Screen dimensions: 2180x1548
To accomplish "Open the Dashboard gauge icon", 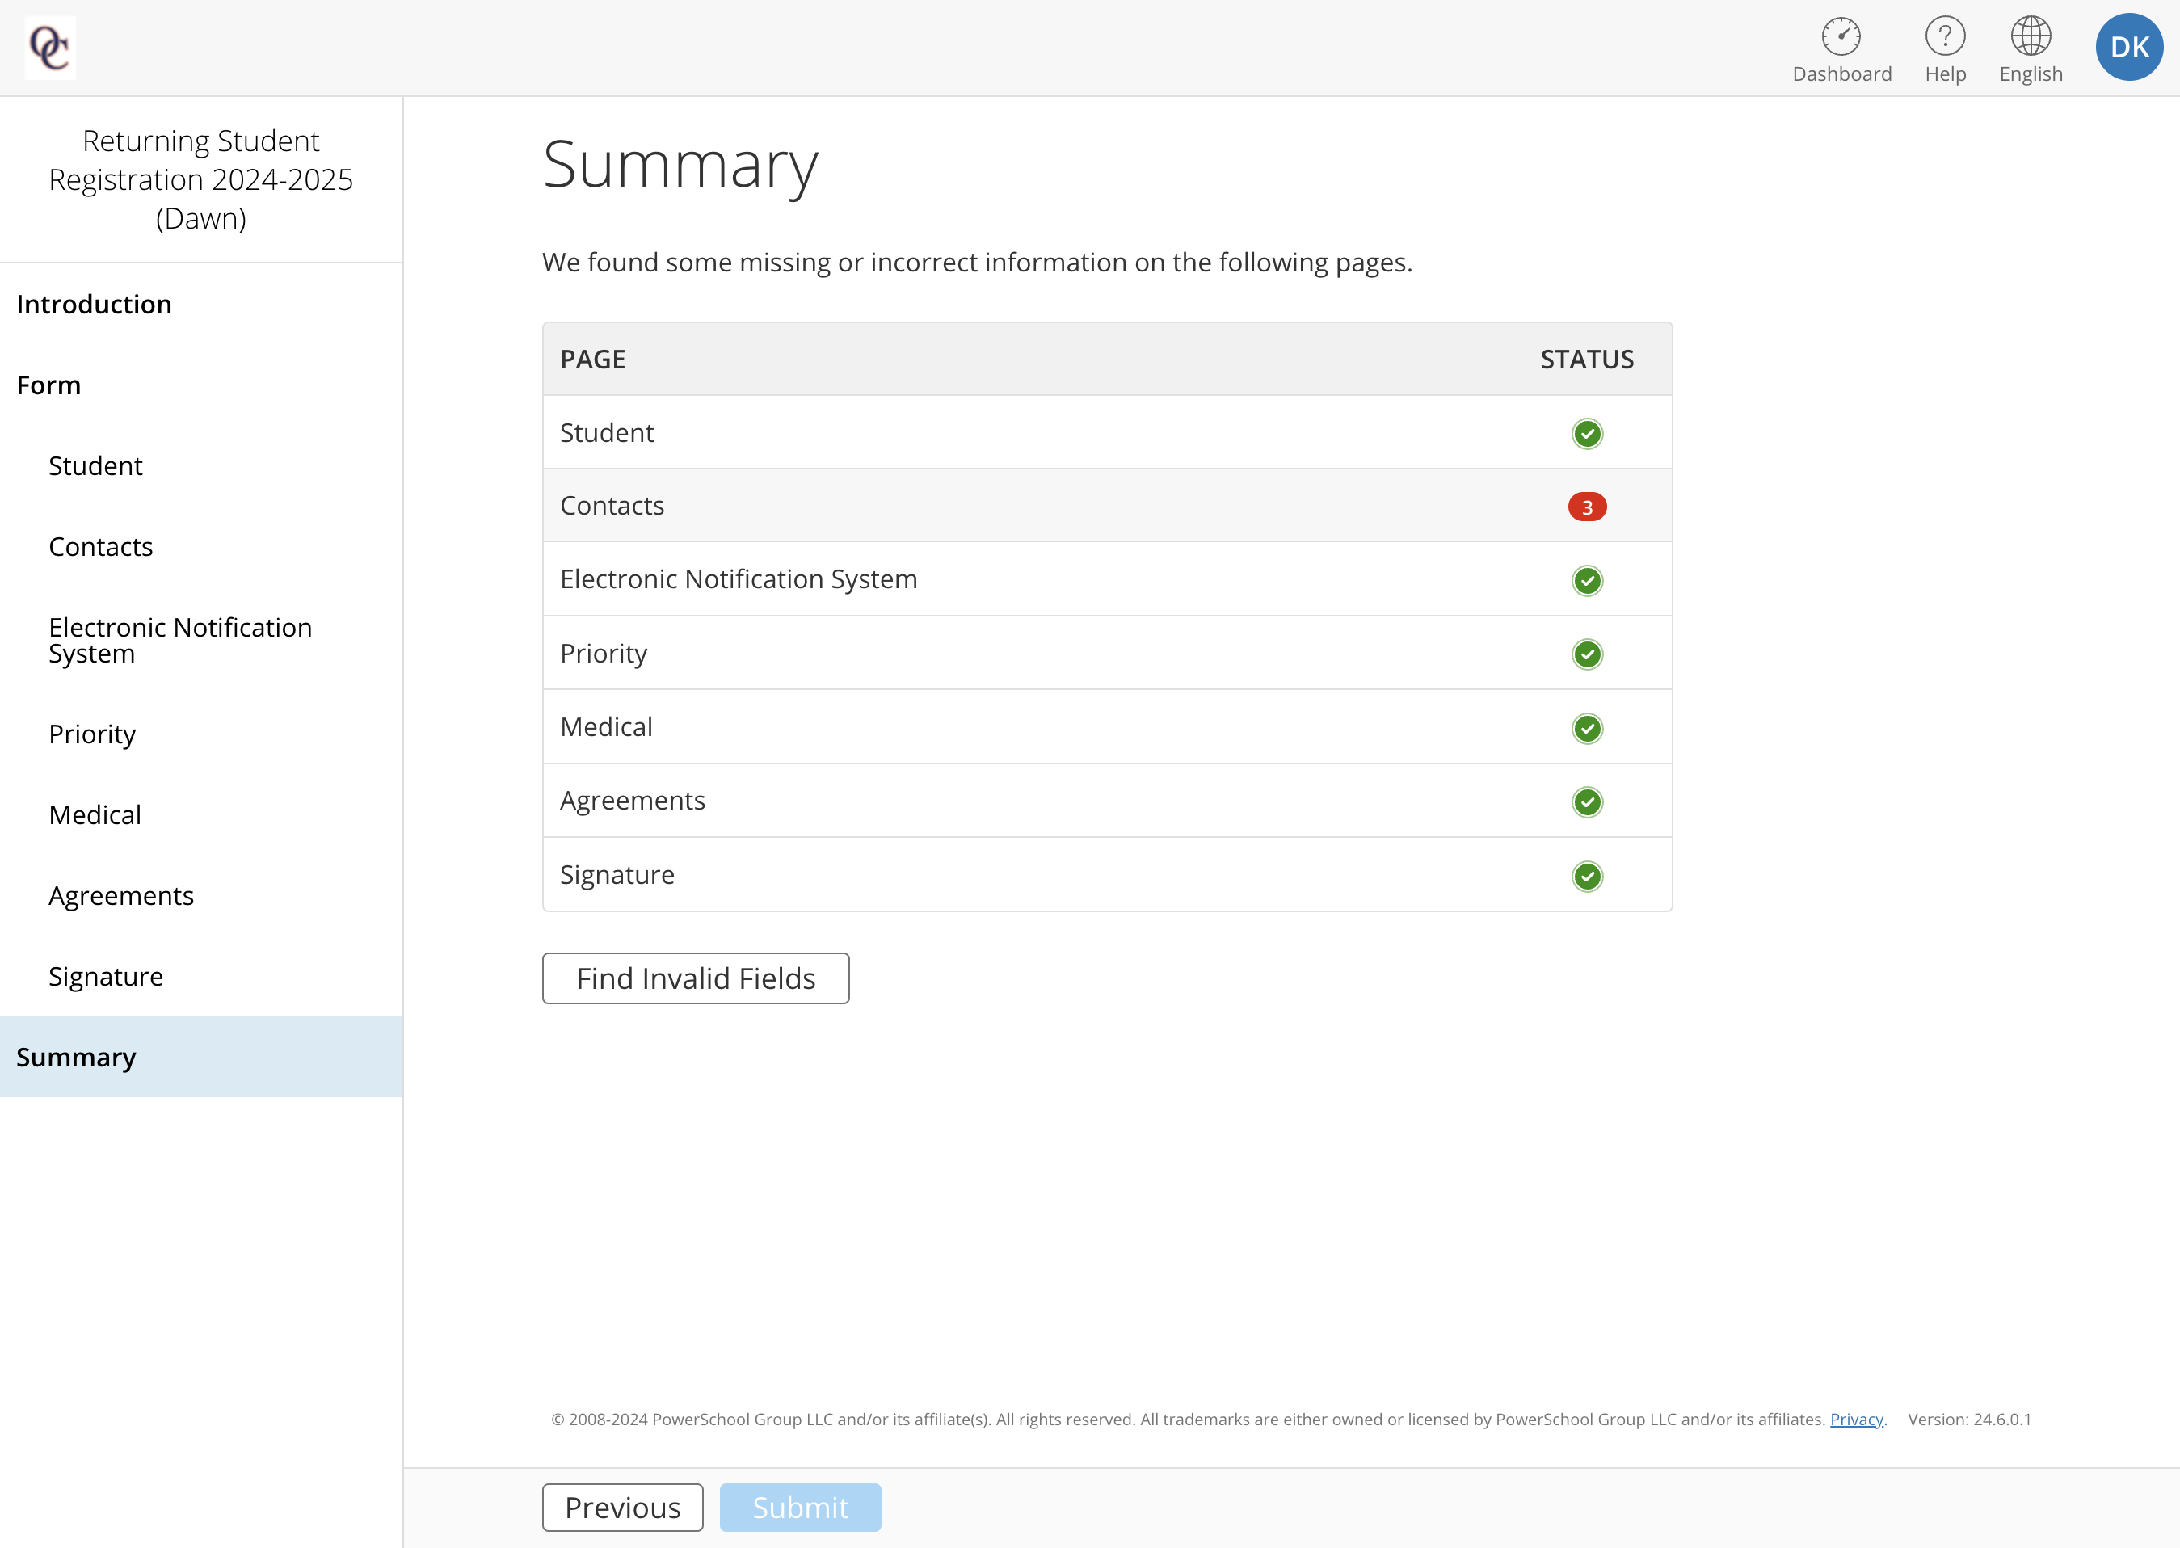I will 1841,36.
